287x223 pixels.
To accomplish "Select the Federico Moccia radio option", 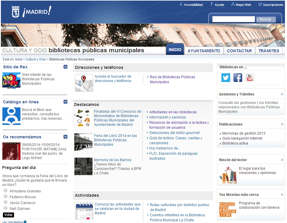I will [x=6, y=196].
